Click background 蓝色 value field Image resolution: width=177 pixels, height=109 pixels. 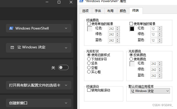154,41
